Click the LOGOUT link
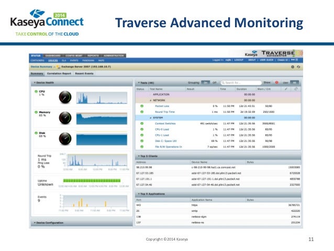 point(239,60)
